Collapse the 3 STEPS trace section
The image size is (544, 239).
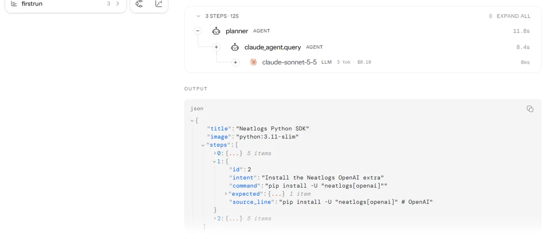198,16
